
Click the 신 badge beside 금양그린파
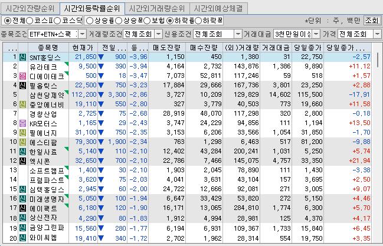pos(22,228)
